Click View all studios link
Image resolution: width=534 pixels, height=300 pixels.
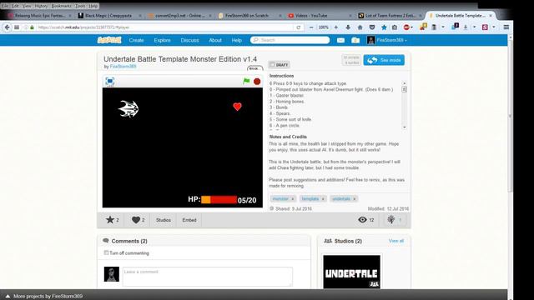tap(396, 241)
